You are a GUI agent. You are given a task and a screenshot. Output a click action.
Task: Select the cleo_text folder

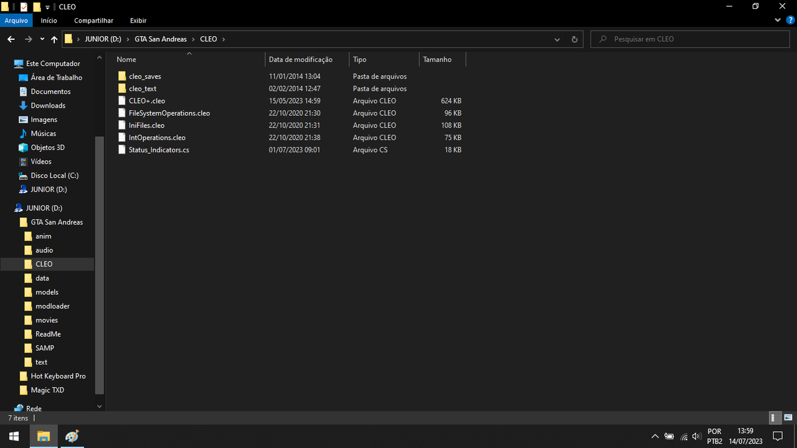pyautogui.click(x=143, y=89)
